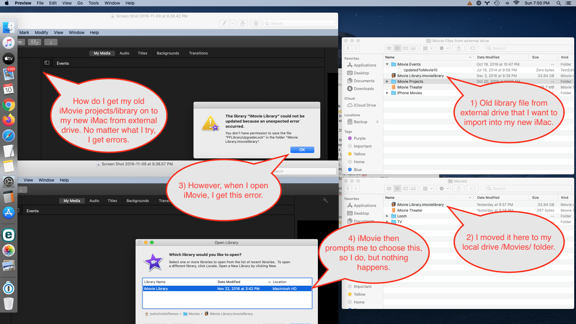Click Edit Tags button in iMovie Files window
Screen dimensions: 576x324
point(473,48)
